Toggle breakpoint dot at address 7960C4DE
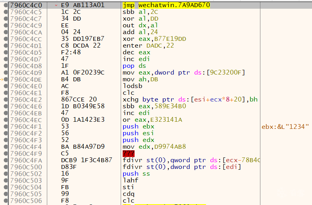312x205 pixels. click(x=6, y=79)
